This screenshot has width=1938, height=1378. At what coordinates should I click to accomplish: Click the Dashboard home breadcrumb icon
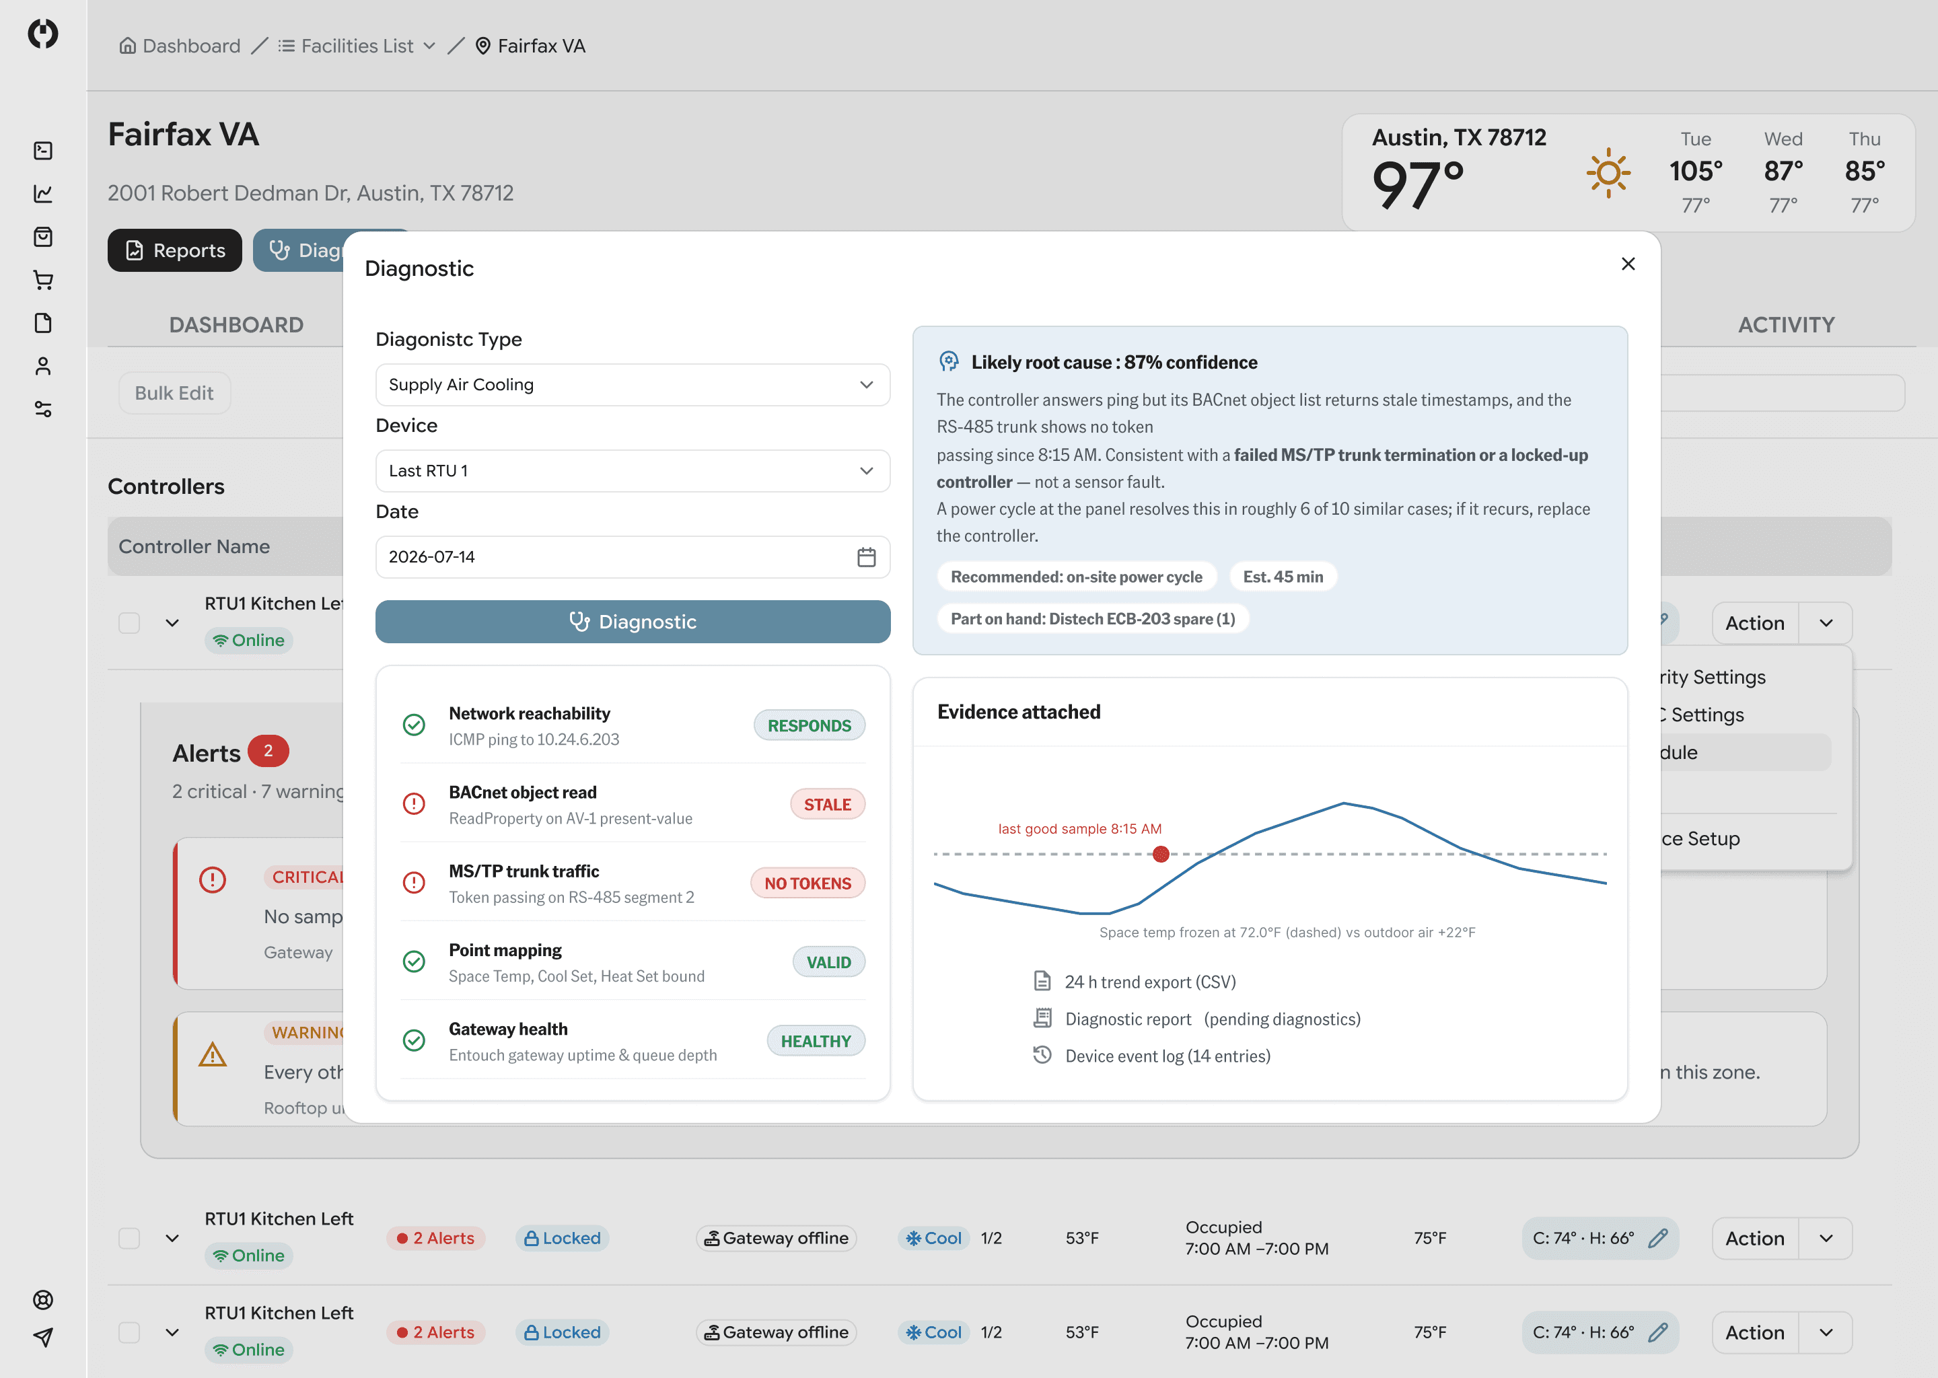pyautogui.click(x=127, y=46)
